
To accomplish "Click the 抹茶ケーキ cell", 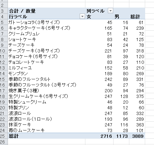I will tap(46, 125).
